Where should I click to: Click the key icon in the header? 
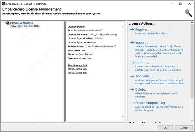pos(188,13)
